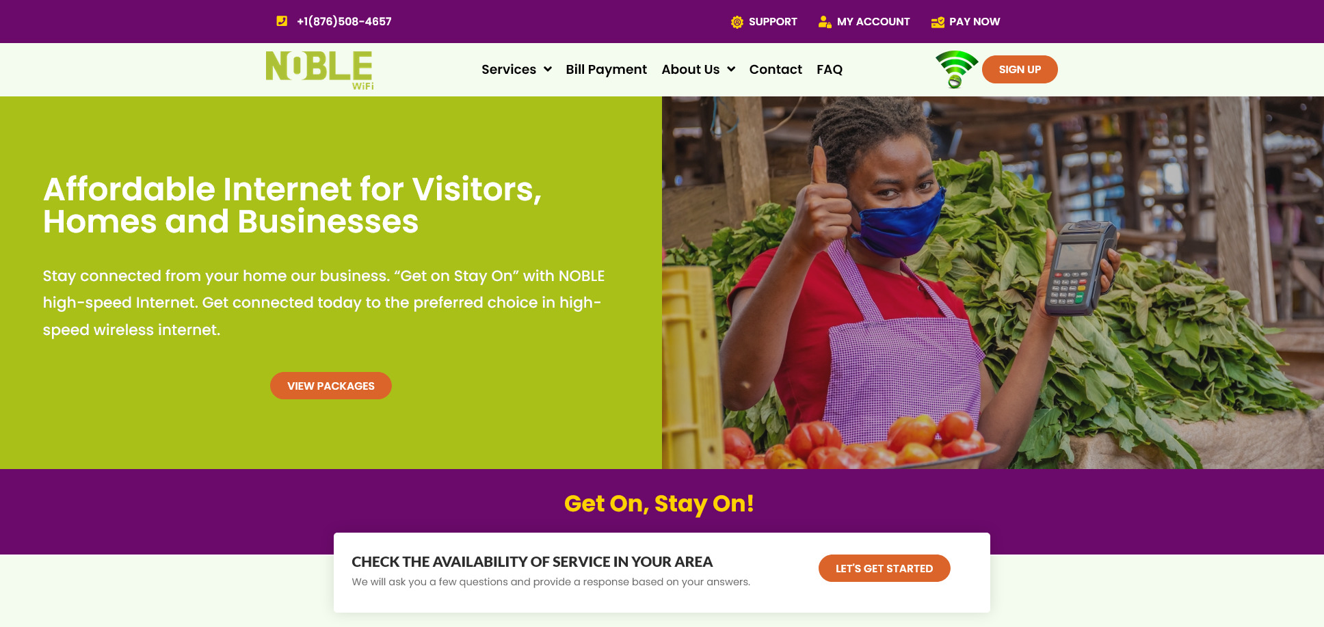Open the FAQ menu item
Image resolution: width=1324 pixels, height=627 pixels.
pos(830,69)
